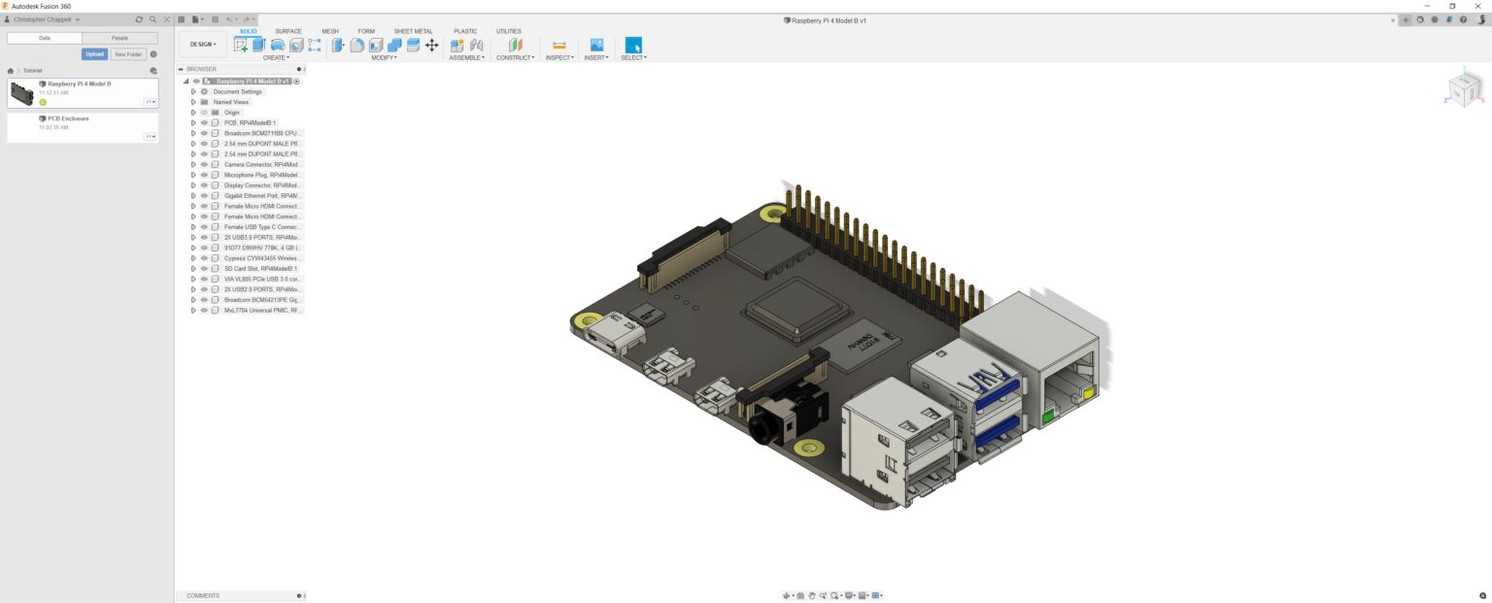This screenshot has width=1492, height=603.
Task: Click the Save icon in quick toolbar
Action: (x=215, y=19)
